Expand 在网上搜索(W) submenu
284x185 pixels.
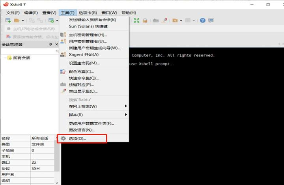pos(94,107)
